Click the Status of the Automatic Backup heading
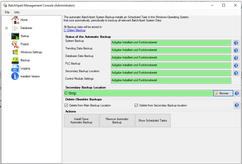 [x=88, y=37]
